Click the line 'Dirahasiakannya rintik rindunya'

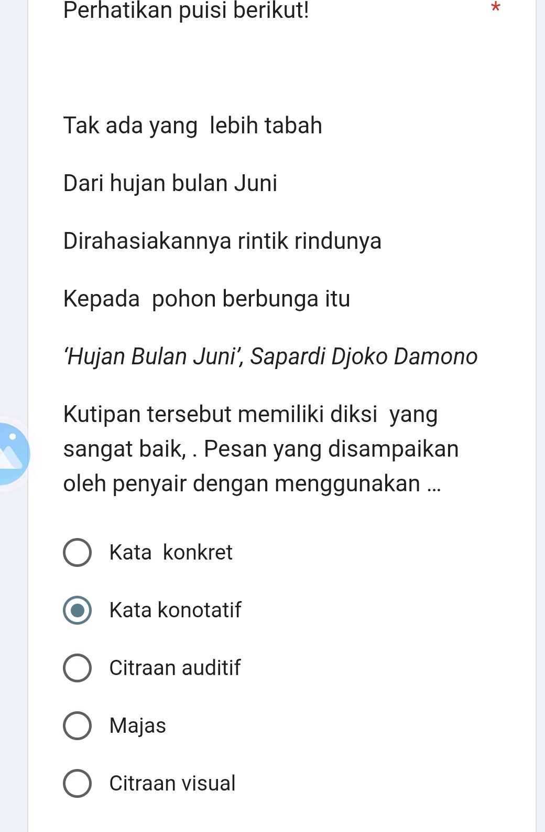coord(222,241)
